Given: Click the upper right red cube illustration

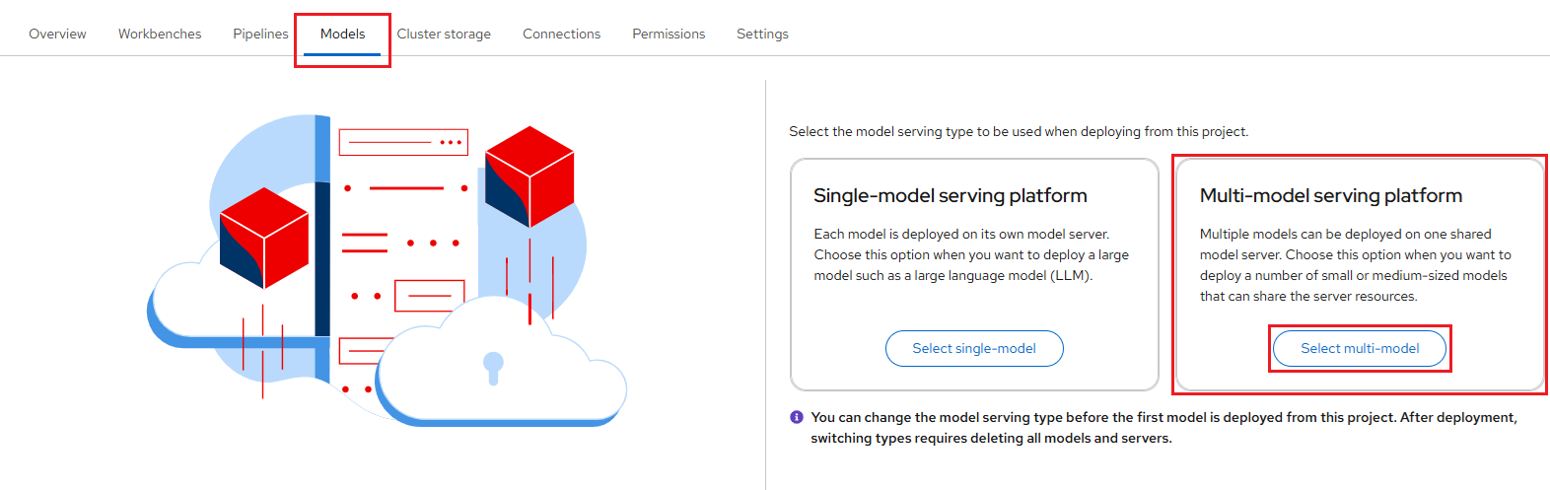Looking at the screenshot, I should pos(529,176).
